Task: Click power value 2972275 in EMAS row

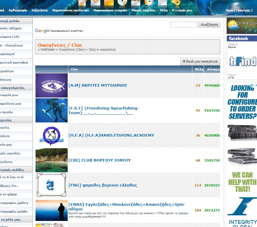Action: (x=212, y=210)
